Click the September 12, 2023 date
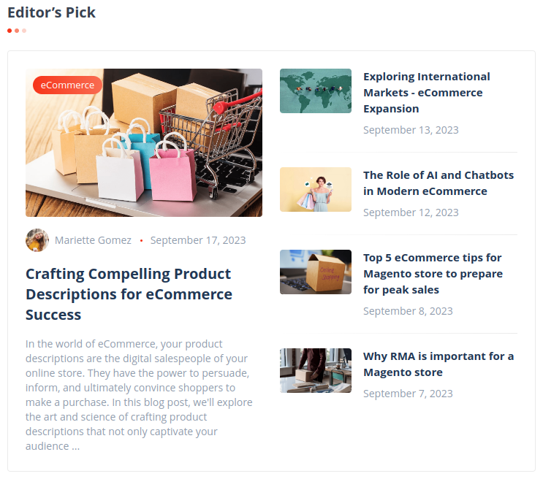 411,212
